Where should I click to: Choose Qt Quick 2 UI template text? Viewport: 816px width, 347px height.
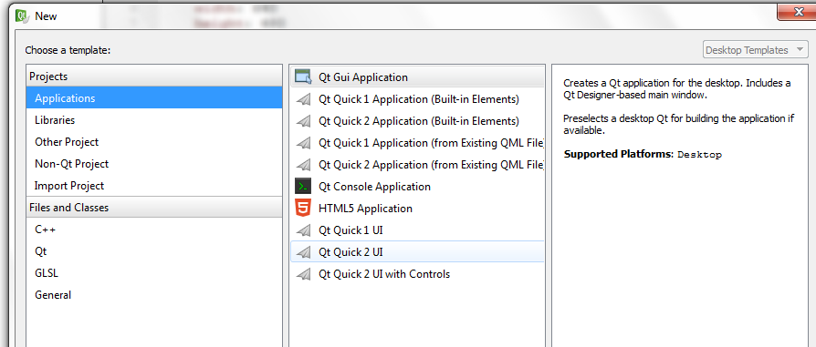[x=350, y=252]
